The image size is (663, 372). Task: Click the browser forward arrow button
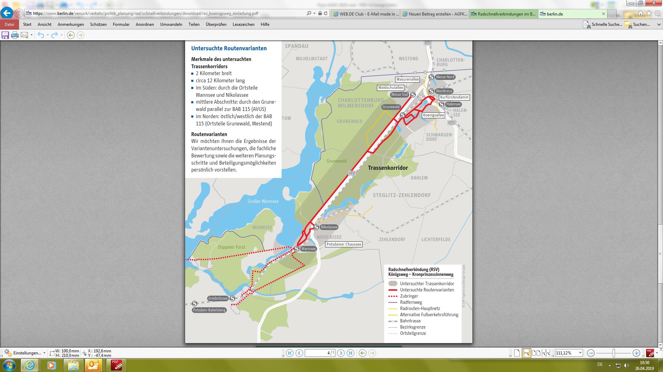(x=19, y=13)
